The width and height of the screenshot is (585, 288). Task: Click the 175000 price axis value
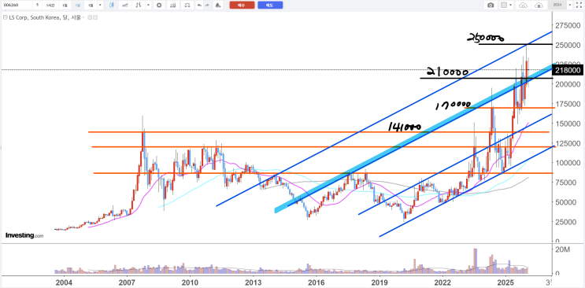point(568,104)
